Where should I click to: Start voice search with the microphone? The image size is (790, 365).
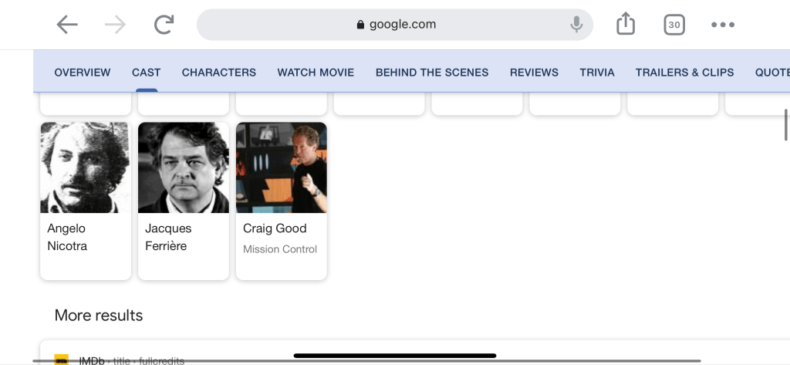pos(576,25)
